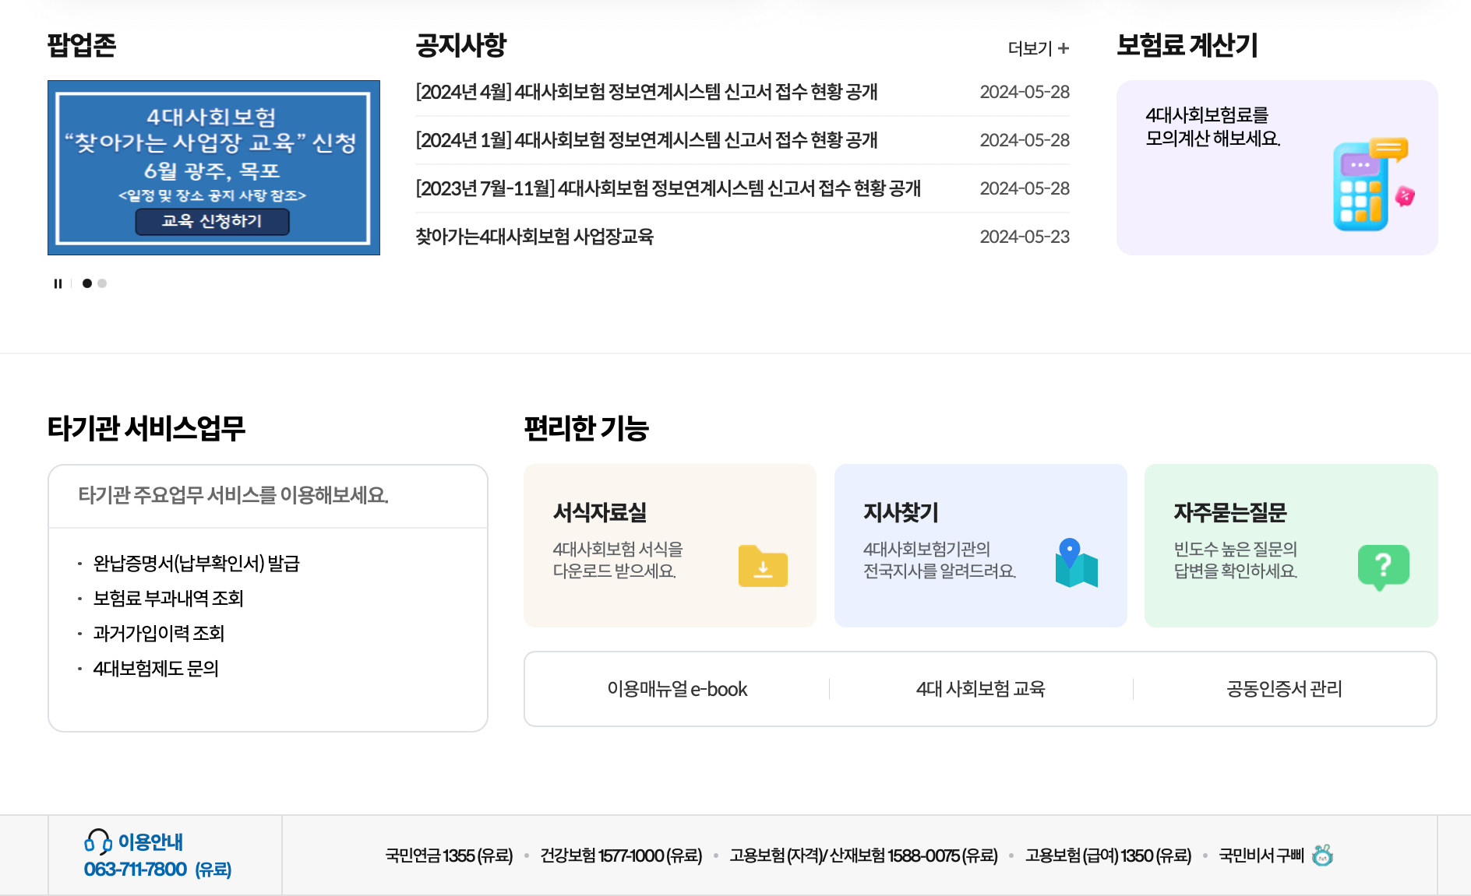
Task: Click the plus icon next to 더보기
Action: coord(1064,48)
